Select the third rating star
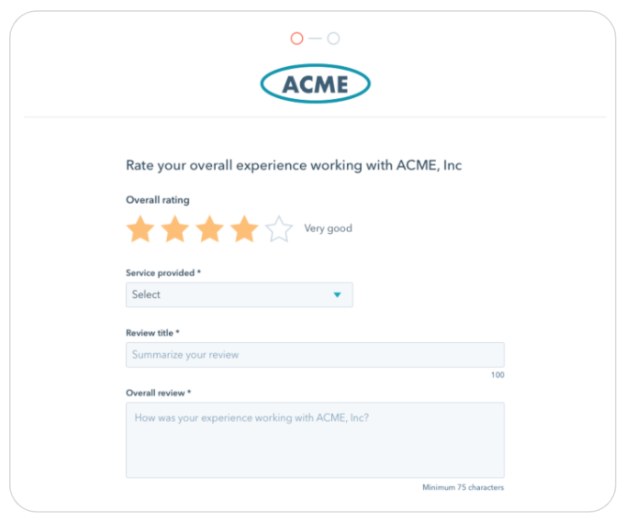This screenshot has height=521, width=625. [209, 229]
